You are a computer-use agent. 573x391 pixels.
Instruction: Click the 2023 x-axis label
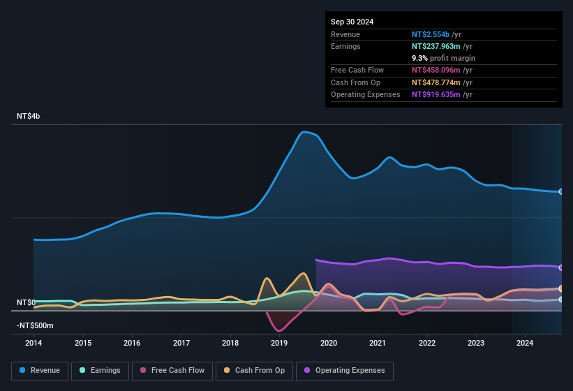coord(476,343)
